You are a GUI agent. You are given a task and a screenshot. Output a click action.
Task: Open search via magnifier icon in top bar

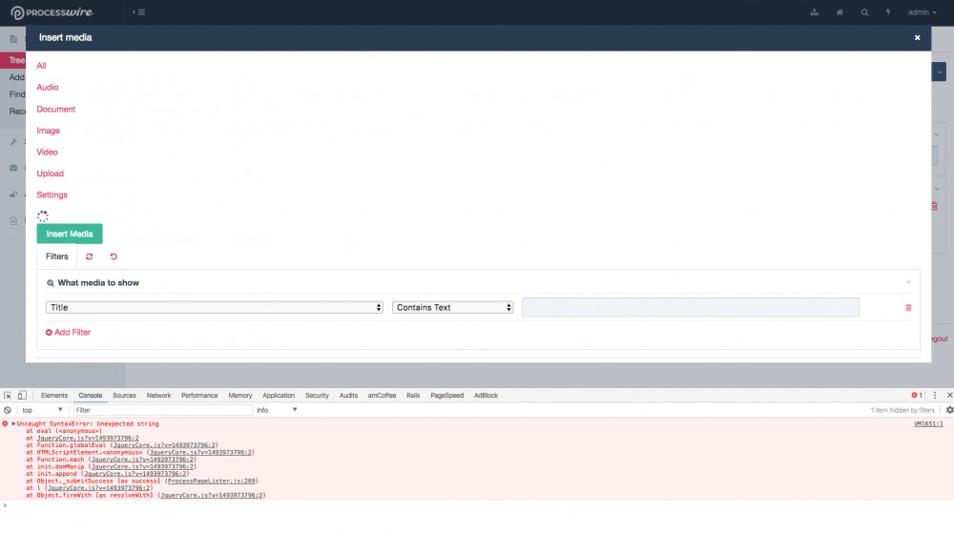[864, 12]
